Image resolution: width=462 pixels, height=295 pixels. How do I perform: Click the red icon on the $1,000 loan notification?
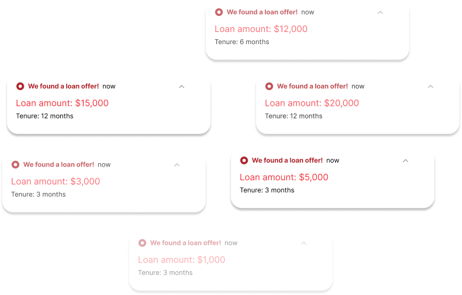click(142, 243)
